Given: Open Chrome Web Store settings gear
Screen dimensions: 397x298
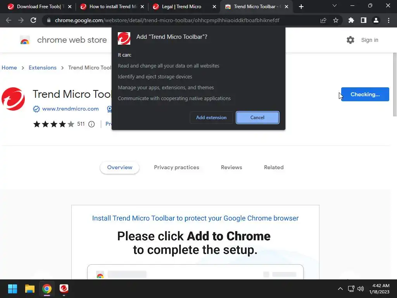Looking at the screenshot, I should pyautogui.click(x=350, y=40).
